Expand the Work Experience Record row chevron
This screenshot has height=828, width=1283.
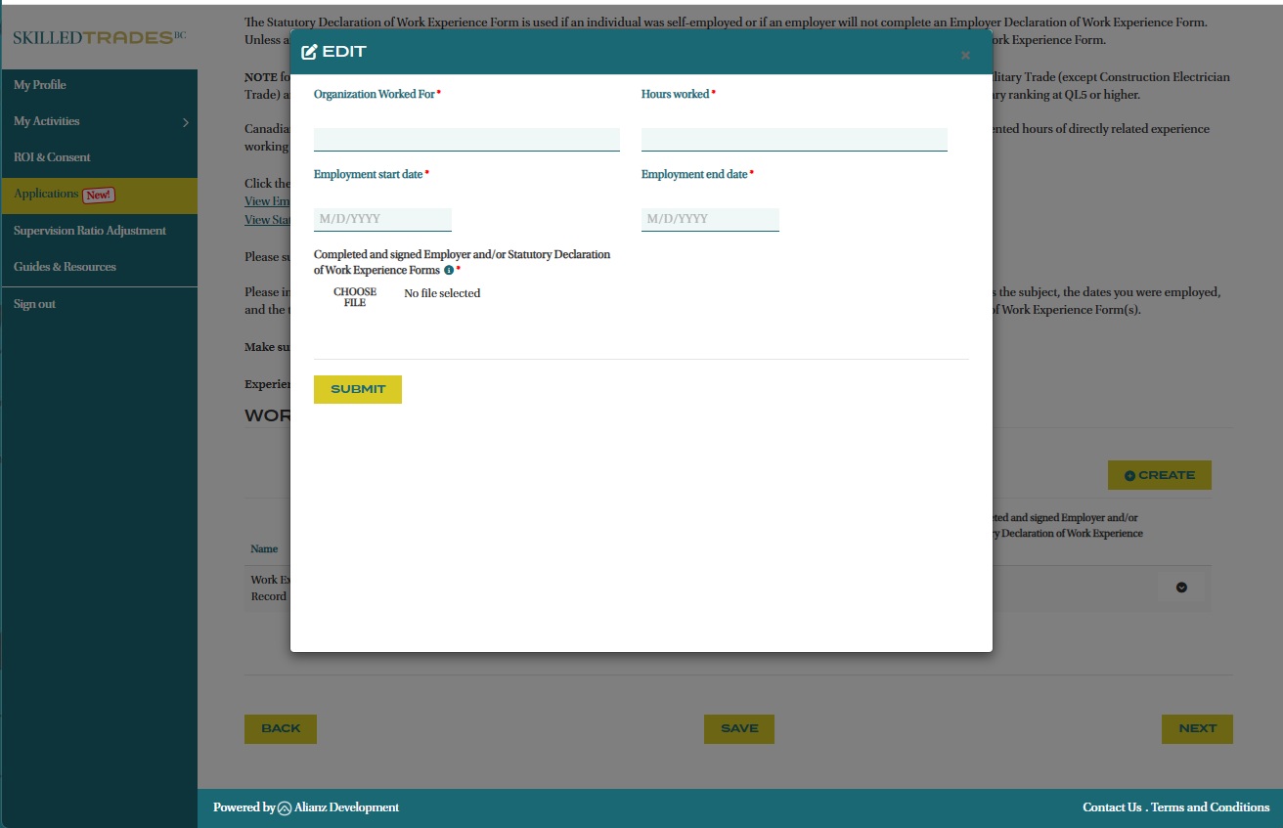click(x=1181, y=588)
